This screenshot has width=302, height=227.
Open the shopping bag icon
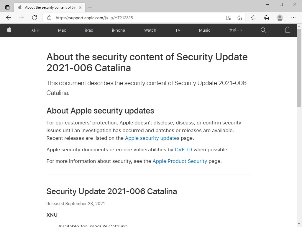[288, 30]
